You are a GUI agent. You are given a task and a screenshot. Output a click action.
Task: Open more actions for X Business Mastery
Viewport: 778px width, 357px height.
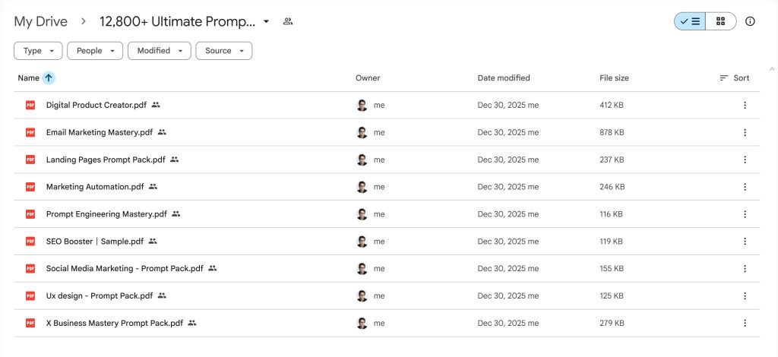pos(745,324)
